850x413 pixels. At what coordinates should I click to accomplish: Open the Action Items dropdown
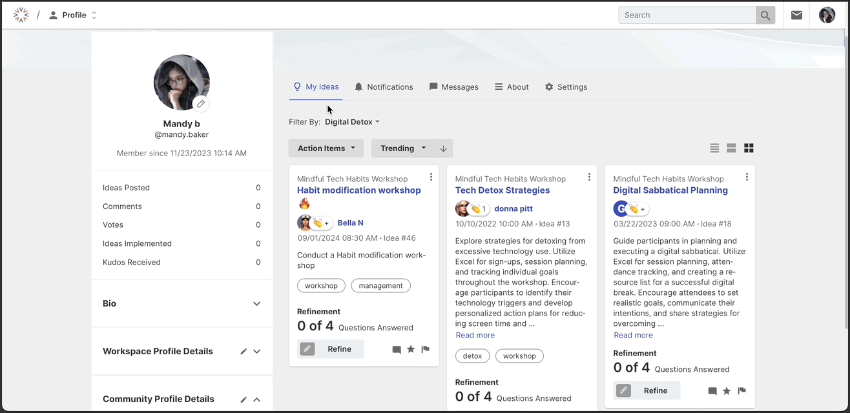point(326,148)
